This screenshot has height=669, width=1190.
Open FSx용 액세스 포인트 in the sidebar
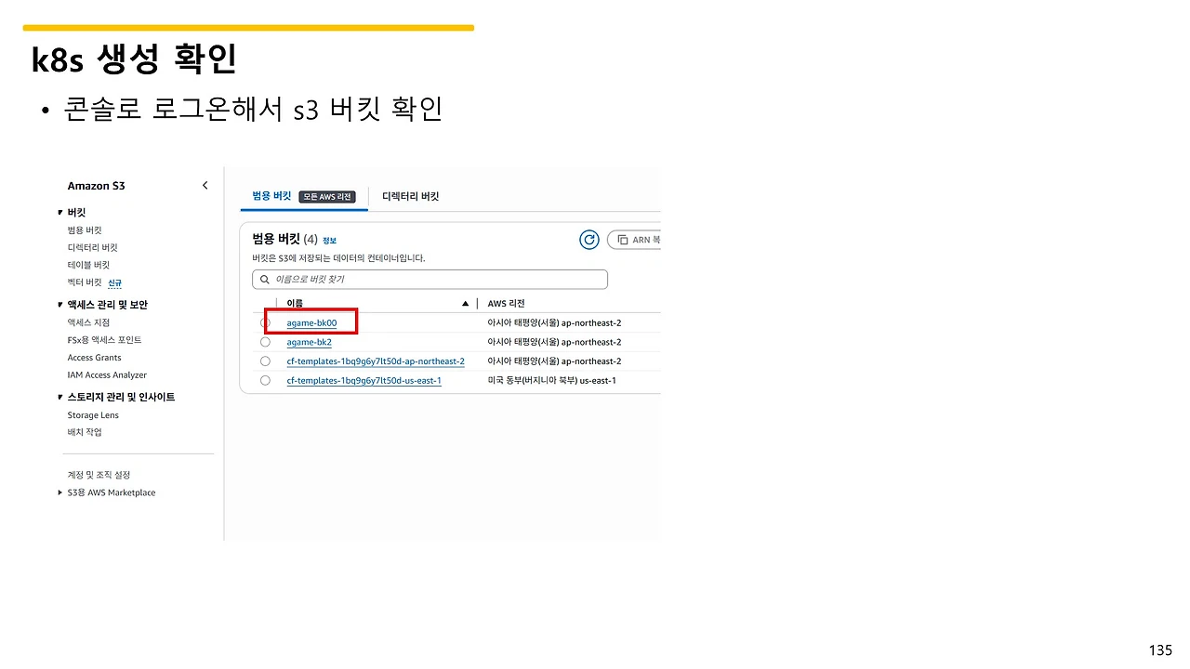tap(104, 340)
